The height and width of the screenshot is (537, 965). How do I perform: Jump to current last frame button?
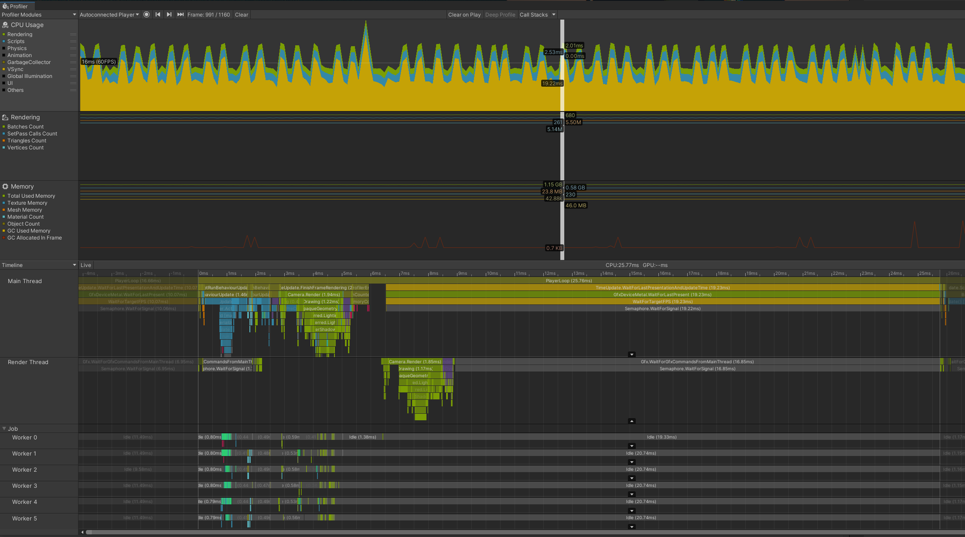click(181, 14)
